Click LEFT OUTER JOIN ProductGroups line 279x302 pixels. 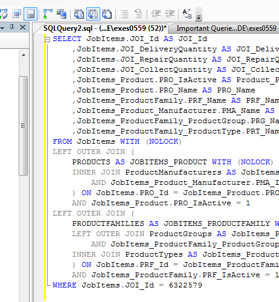tap(176, 234)
